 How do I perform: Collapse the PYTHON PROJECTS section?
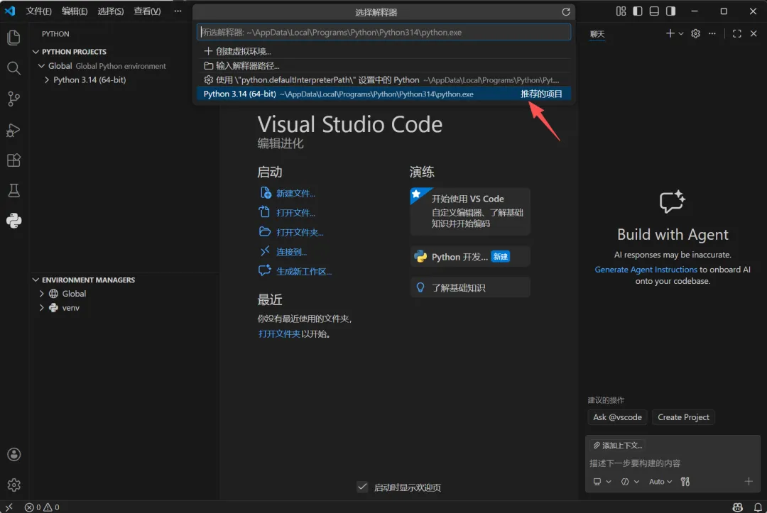[73, 51]
